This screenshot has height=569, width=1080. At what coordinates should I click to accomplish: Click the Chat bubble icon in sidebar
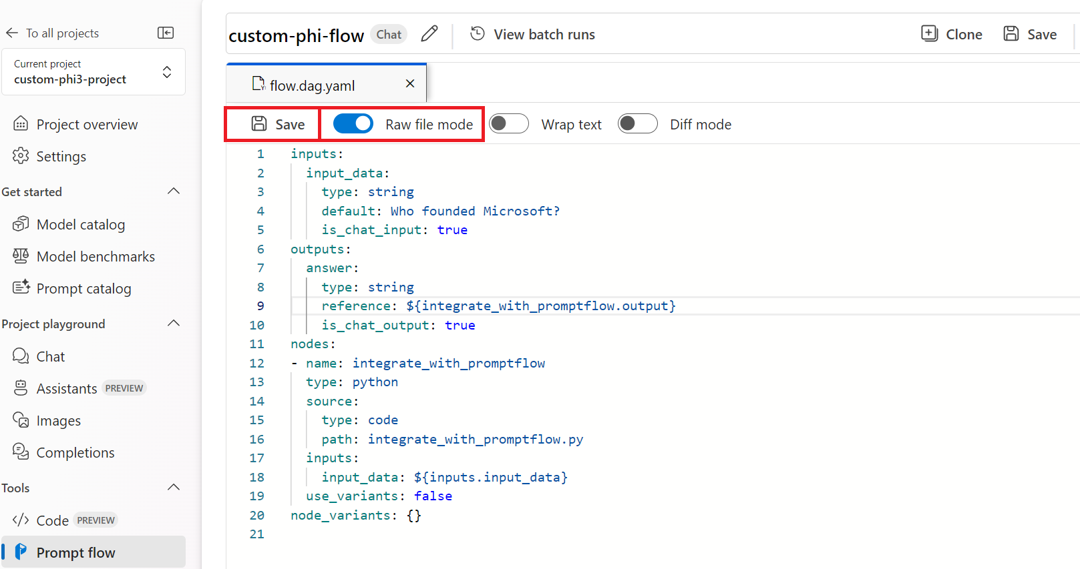(x=21, y=356)
